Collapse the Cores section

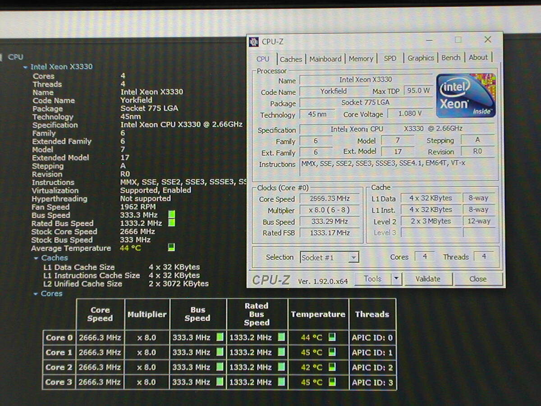coord(36,294)
